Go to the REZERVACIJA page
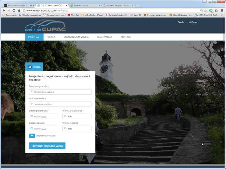This screenshot has width=226, height=169. pyautogui.click(x=105, y=37)
